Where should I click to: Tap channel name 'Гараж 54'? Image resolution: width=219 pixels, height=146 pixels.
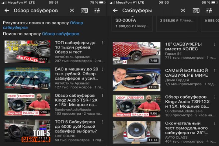(173, 54)
